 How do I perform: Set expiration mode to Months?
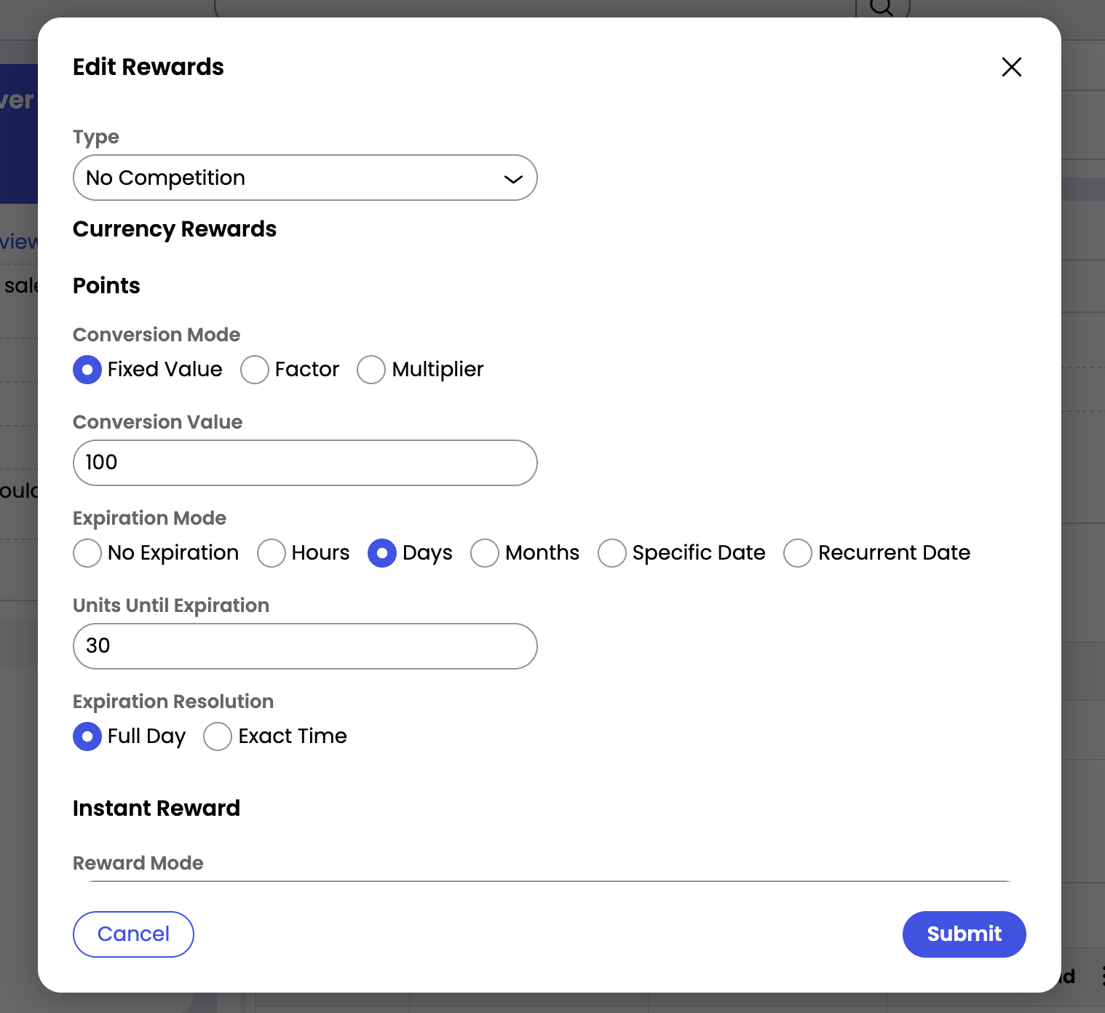(x=485, y=553)
